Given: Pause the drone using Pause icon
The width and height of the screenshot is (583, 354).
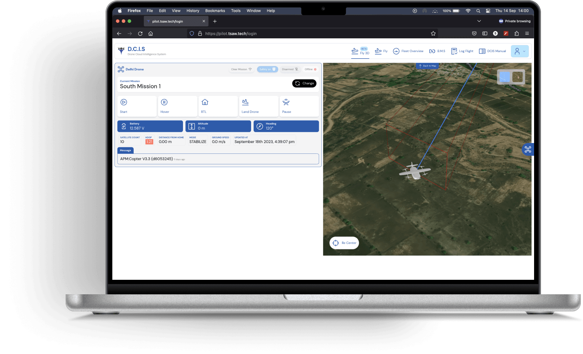Looking at the screenshot, I should 286,102.
